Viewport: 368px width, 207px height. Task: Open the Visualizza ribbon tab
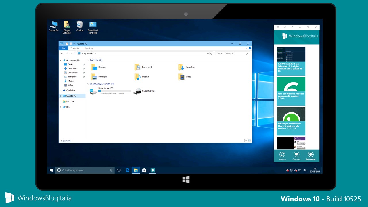coord(89,48)
